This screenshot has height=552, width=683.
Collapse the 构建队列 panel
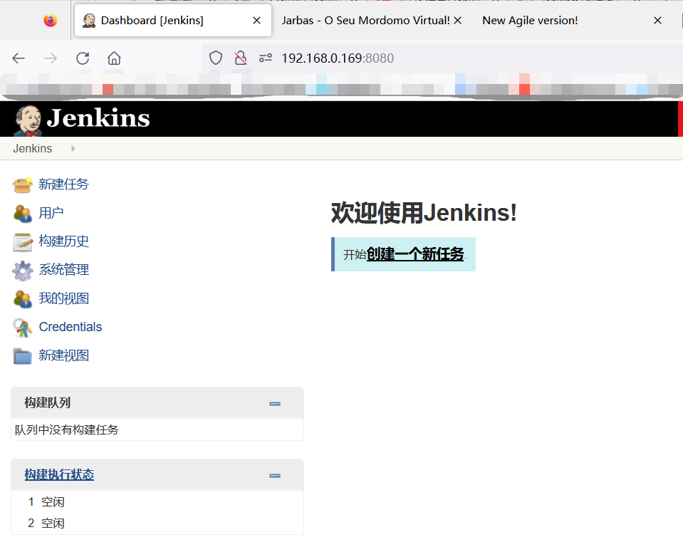tap(275, 404)
